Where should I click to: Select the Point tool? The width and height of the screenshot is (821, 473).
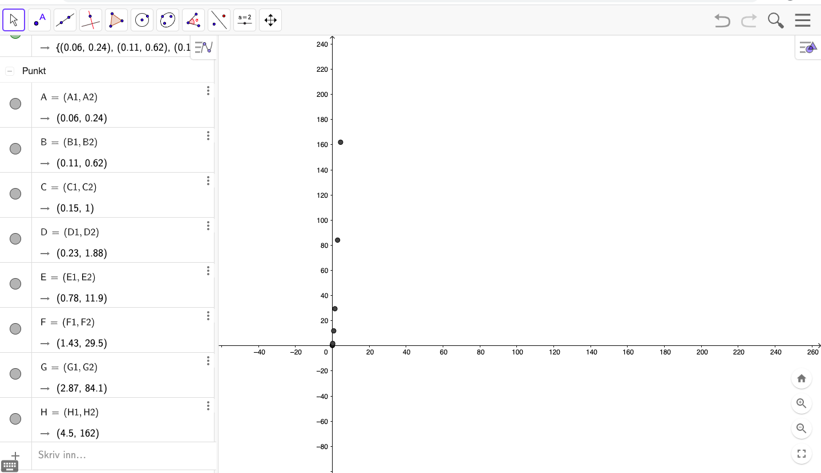point(39,21)
